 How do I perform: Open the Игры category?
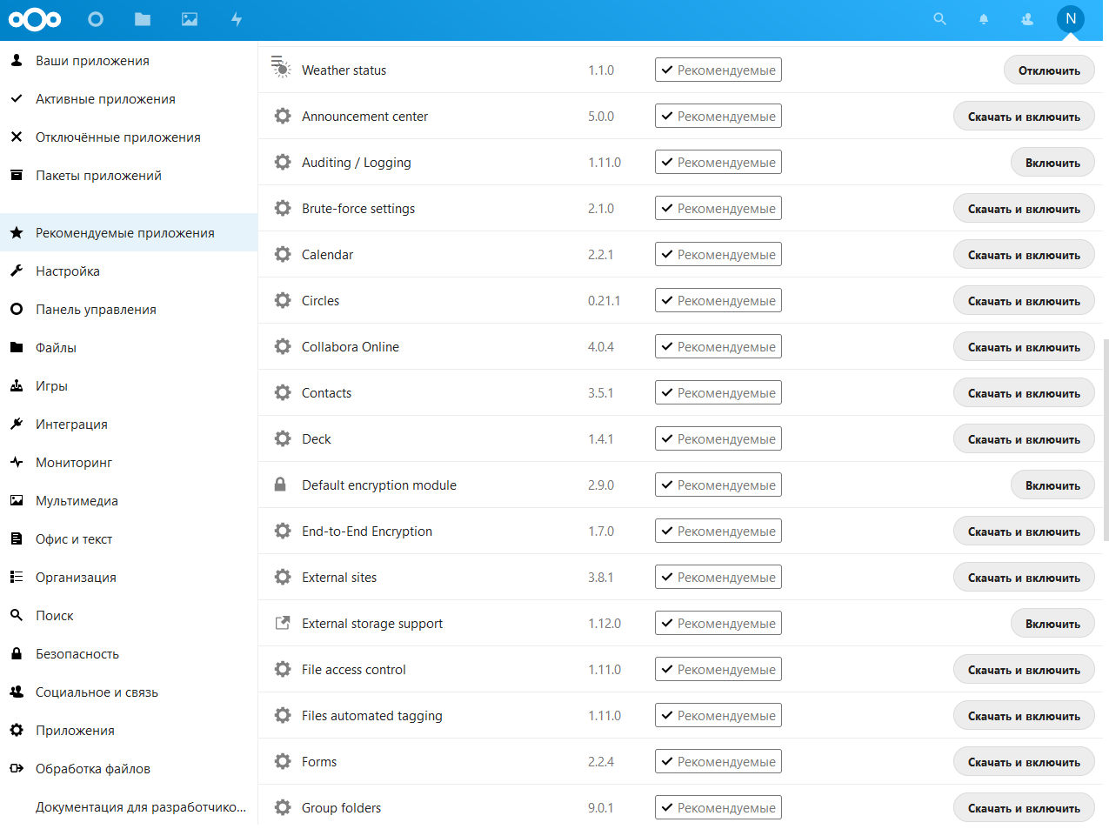[129, 386]
